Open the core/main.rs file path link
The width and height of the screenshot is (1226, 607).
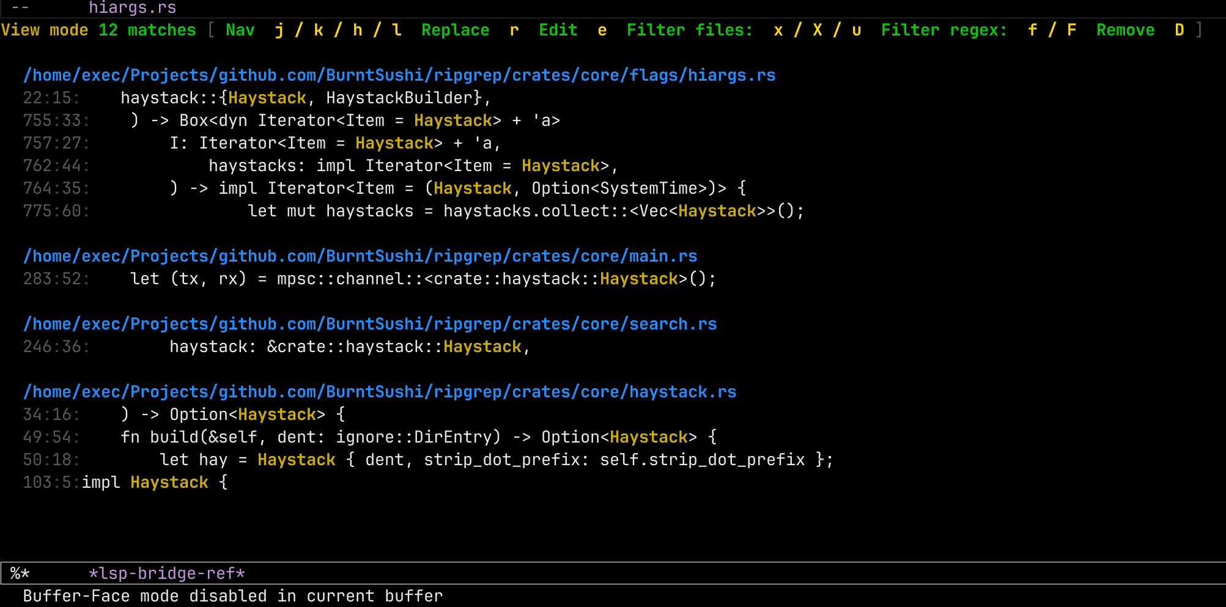point(360,256)
